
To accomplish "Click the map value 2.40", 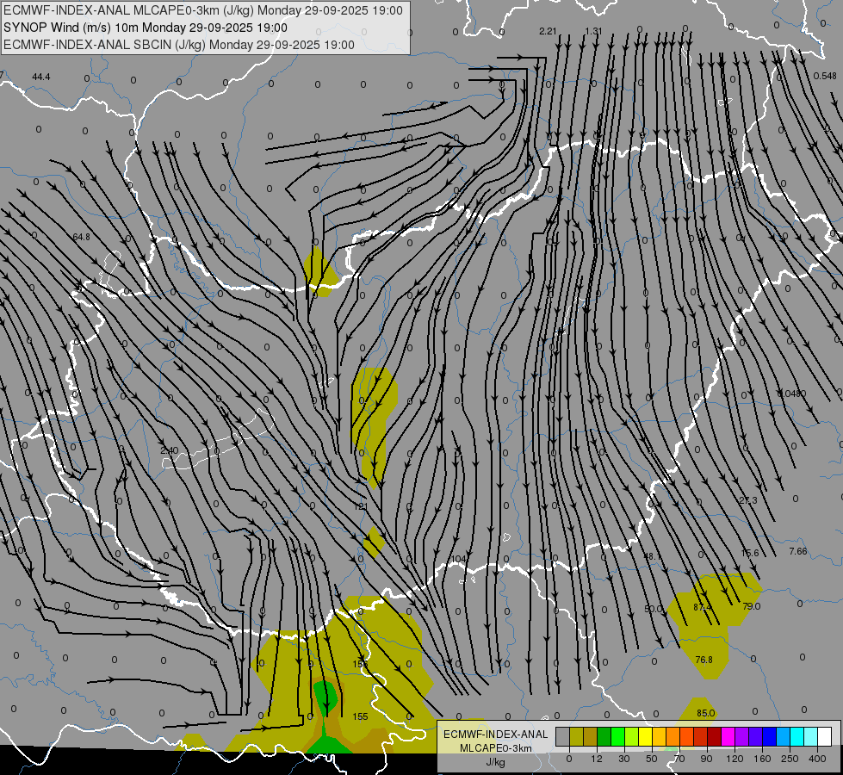I will click(x=170, y=450).
